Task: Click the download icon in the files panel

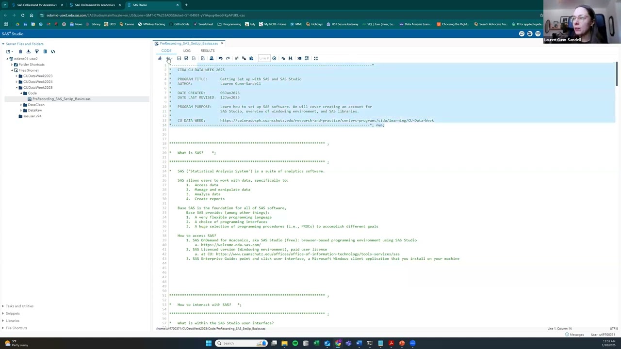Action: 28,51
